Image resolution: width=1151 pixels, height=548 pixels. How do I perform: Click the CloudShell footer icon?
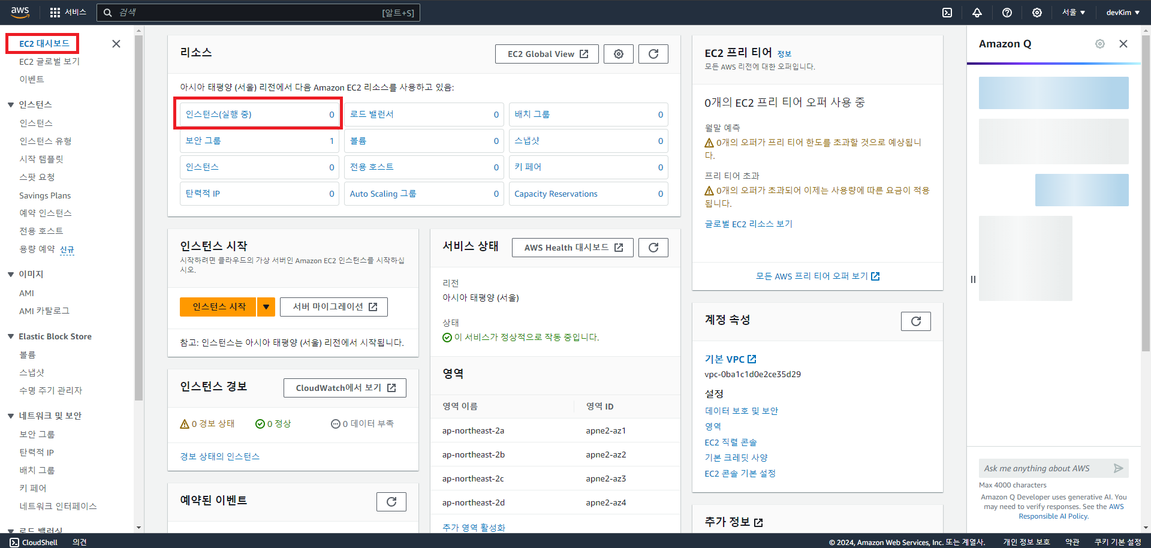pyautogui.click(x=14, y=542)
